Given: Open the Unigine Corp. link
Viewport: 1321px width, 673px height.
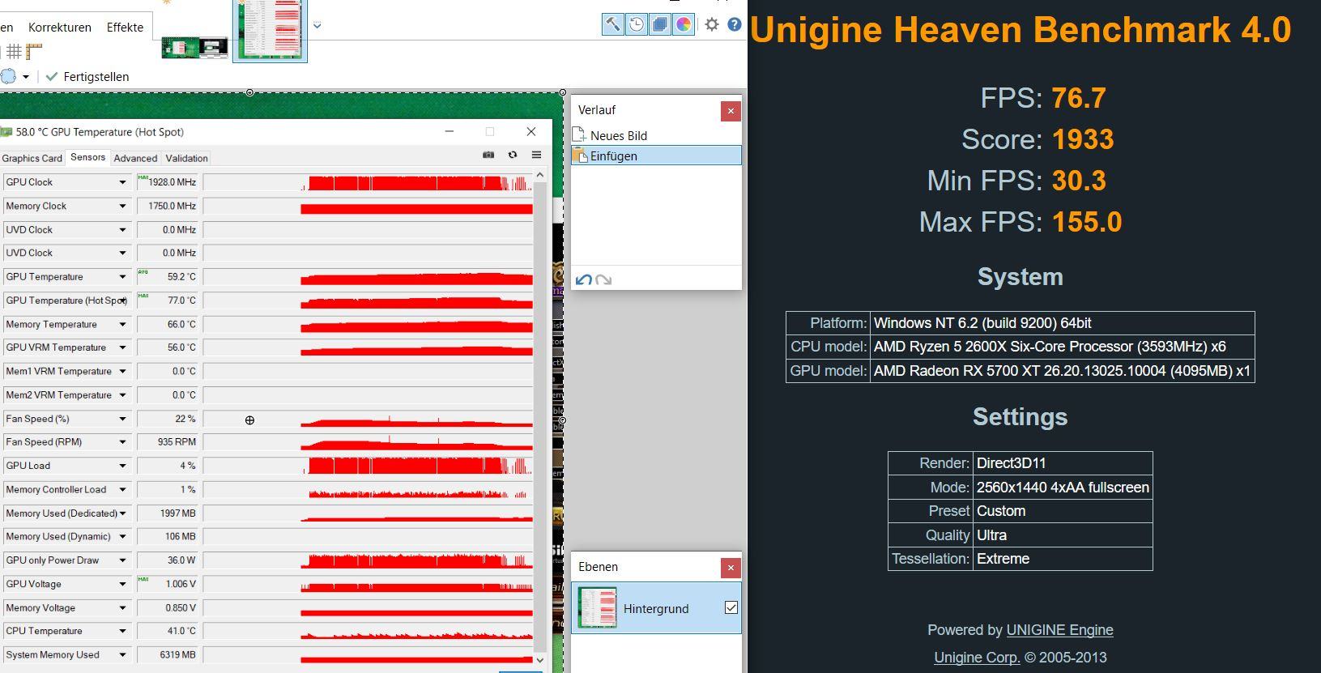Looking at the screenshot, I should tap(977, 658).
